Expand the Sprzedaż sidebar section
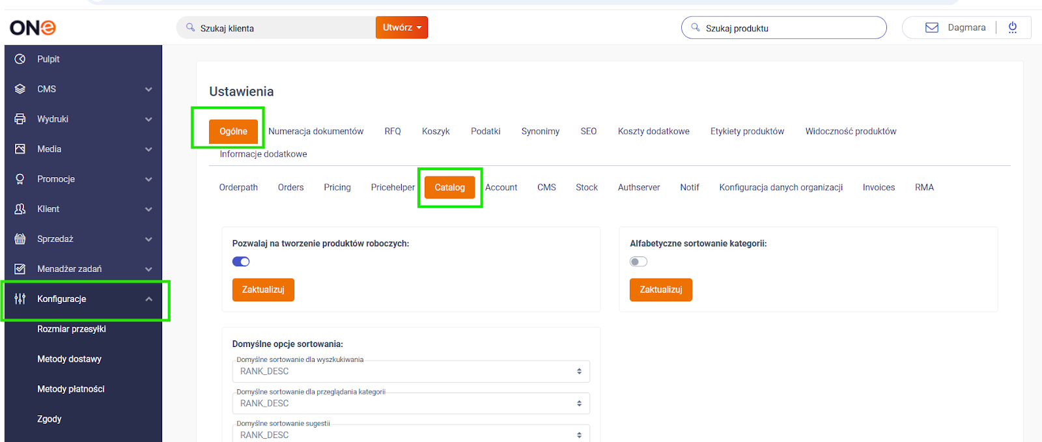The image size is (1042, 442). tap(148, 239)
